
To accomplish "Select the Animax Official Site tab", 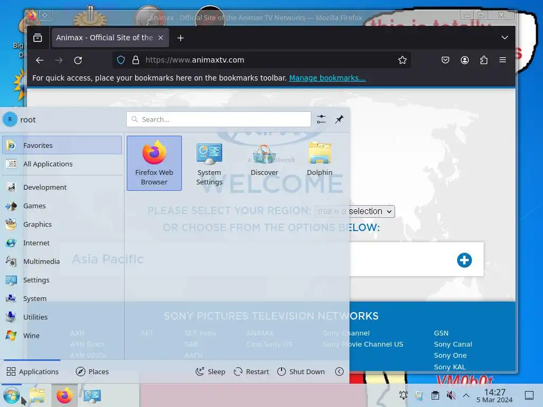I will point(110,38).
